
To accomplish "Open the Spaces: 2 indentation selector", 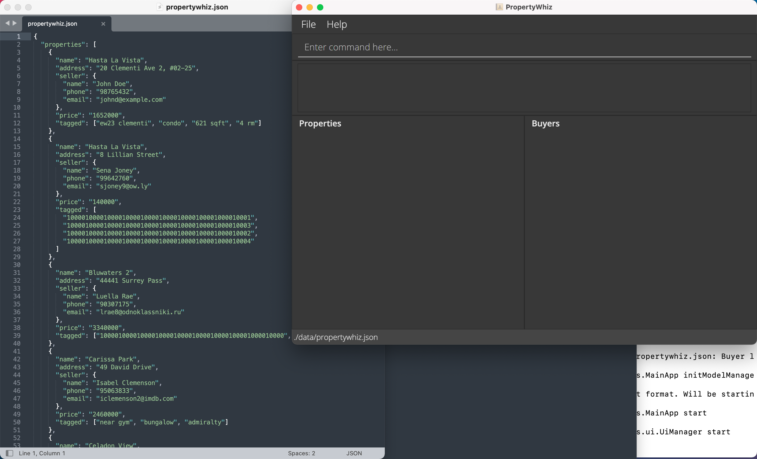I will pyautogui.click(x=301, y=453).
